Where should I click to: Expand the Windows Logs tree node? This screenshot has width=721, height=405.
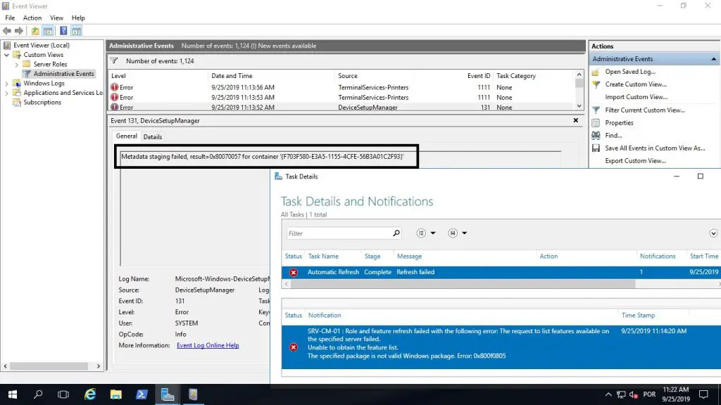[7, 82]
